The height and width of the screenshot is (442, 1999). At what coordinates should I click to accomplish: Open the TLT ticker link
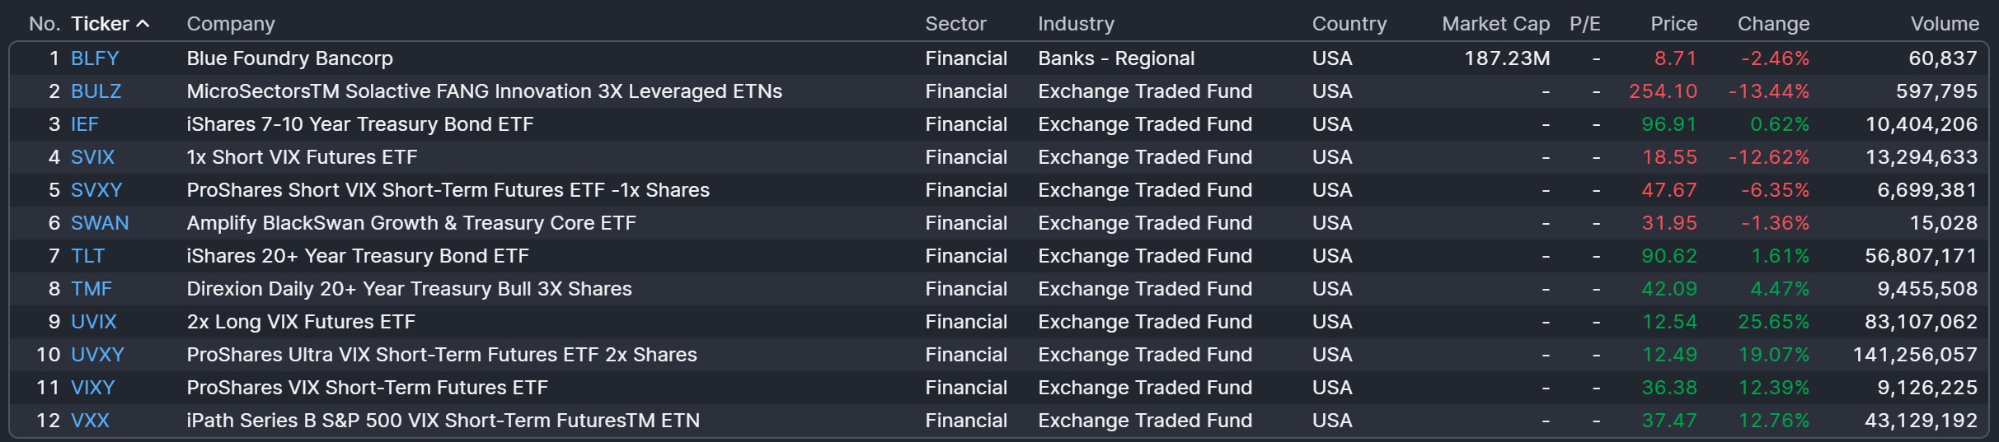tap(87, 256)
